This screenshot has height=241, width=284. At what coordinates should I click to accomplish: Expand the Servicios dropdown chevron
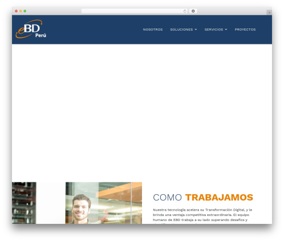coord(226,30)
